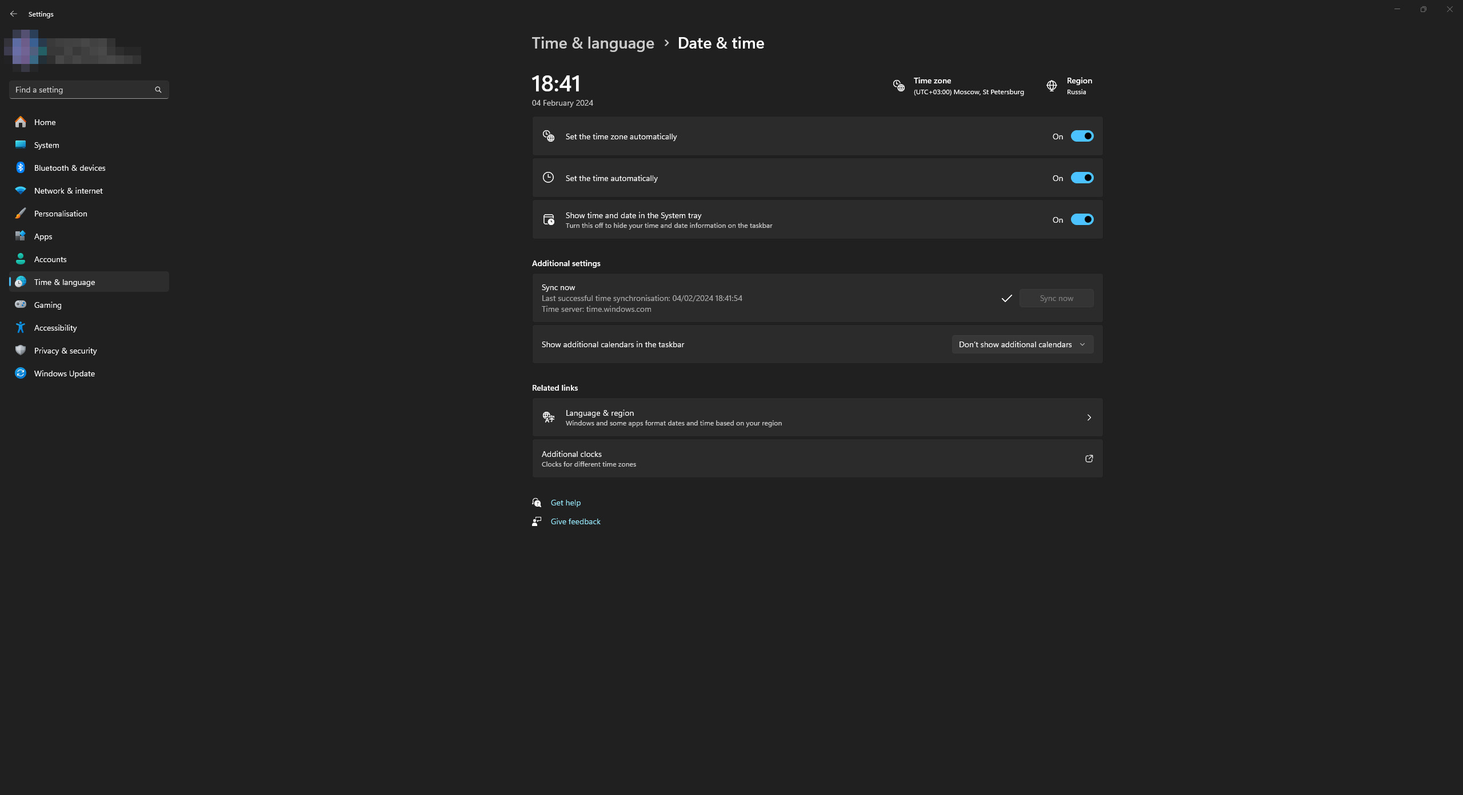Go to Time & language breadcrumb

tap(593, 43)
